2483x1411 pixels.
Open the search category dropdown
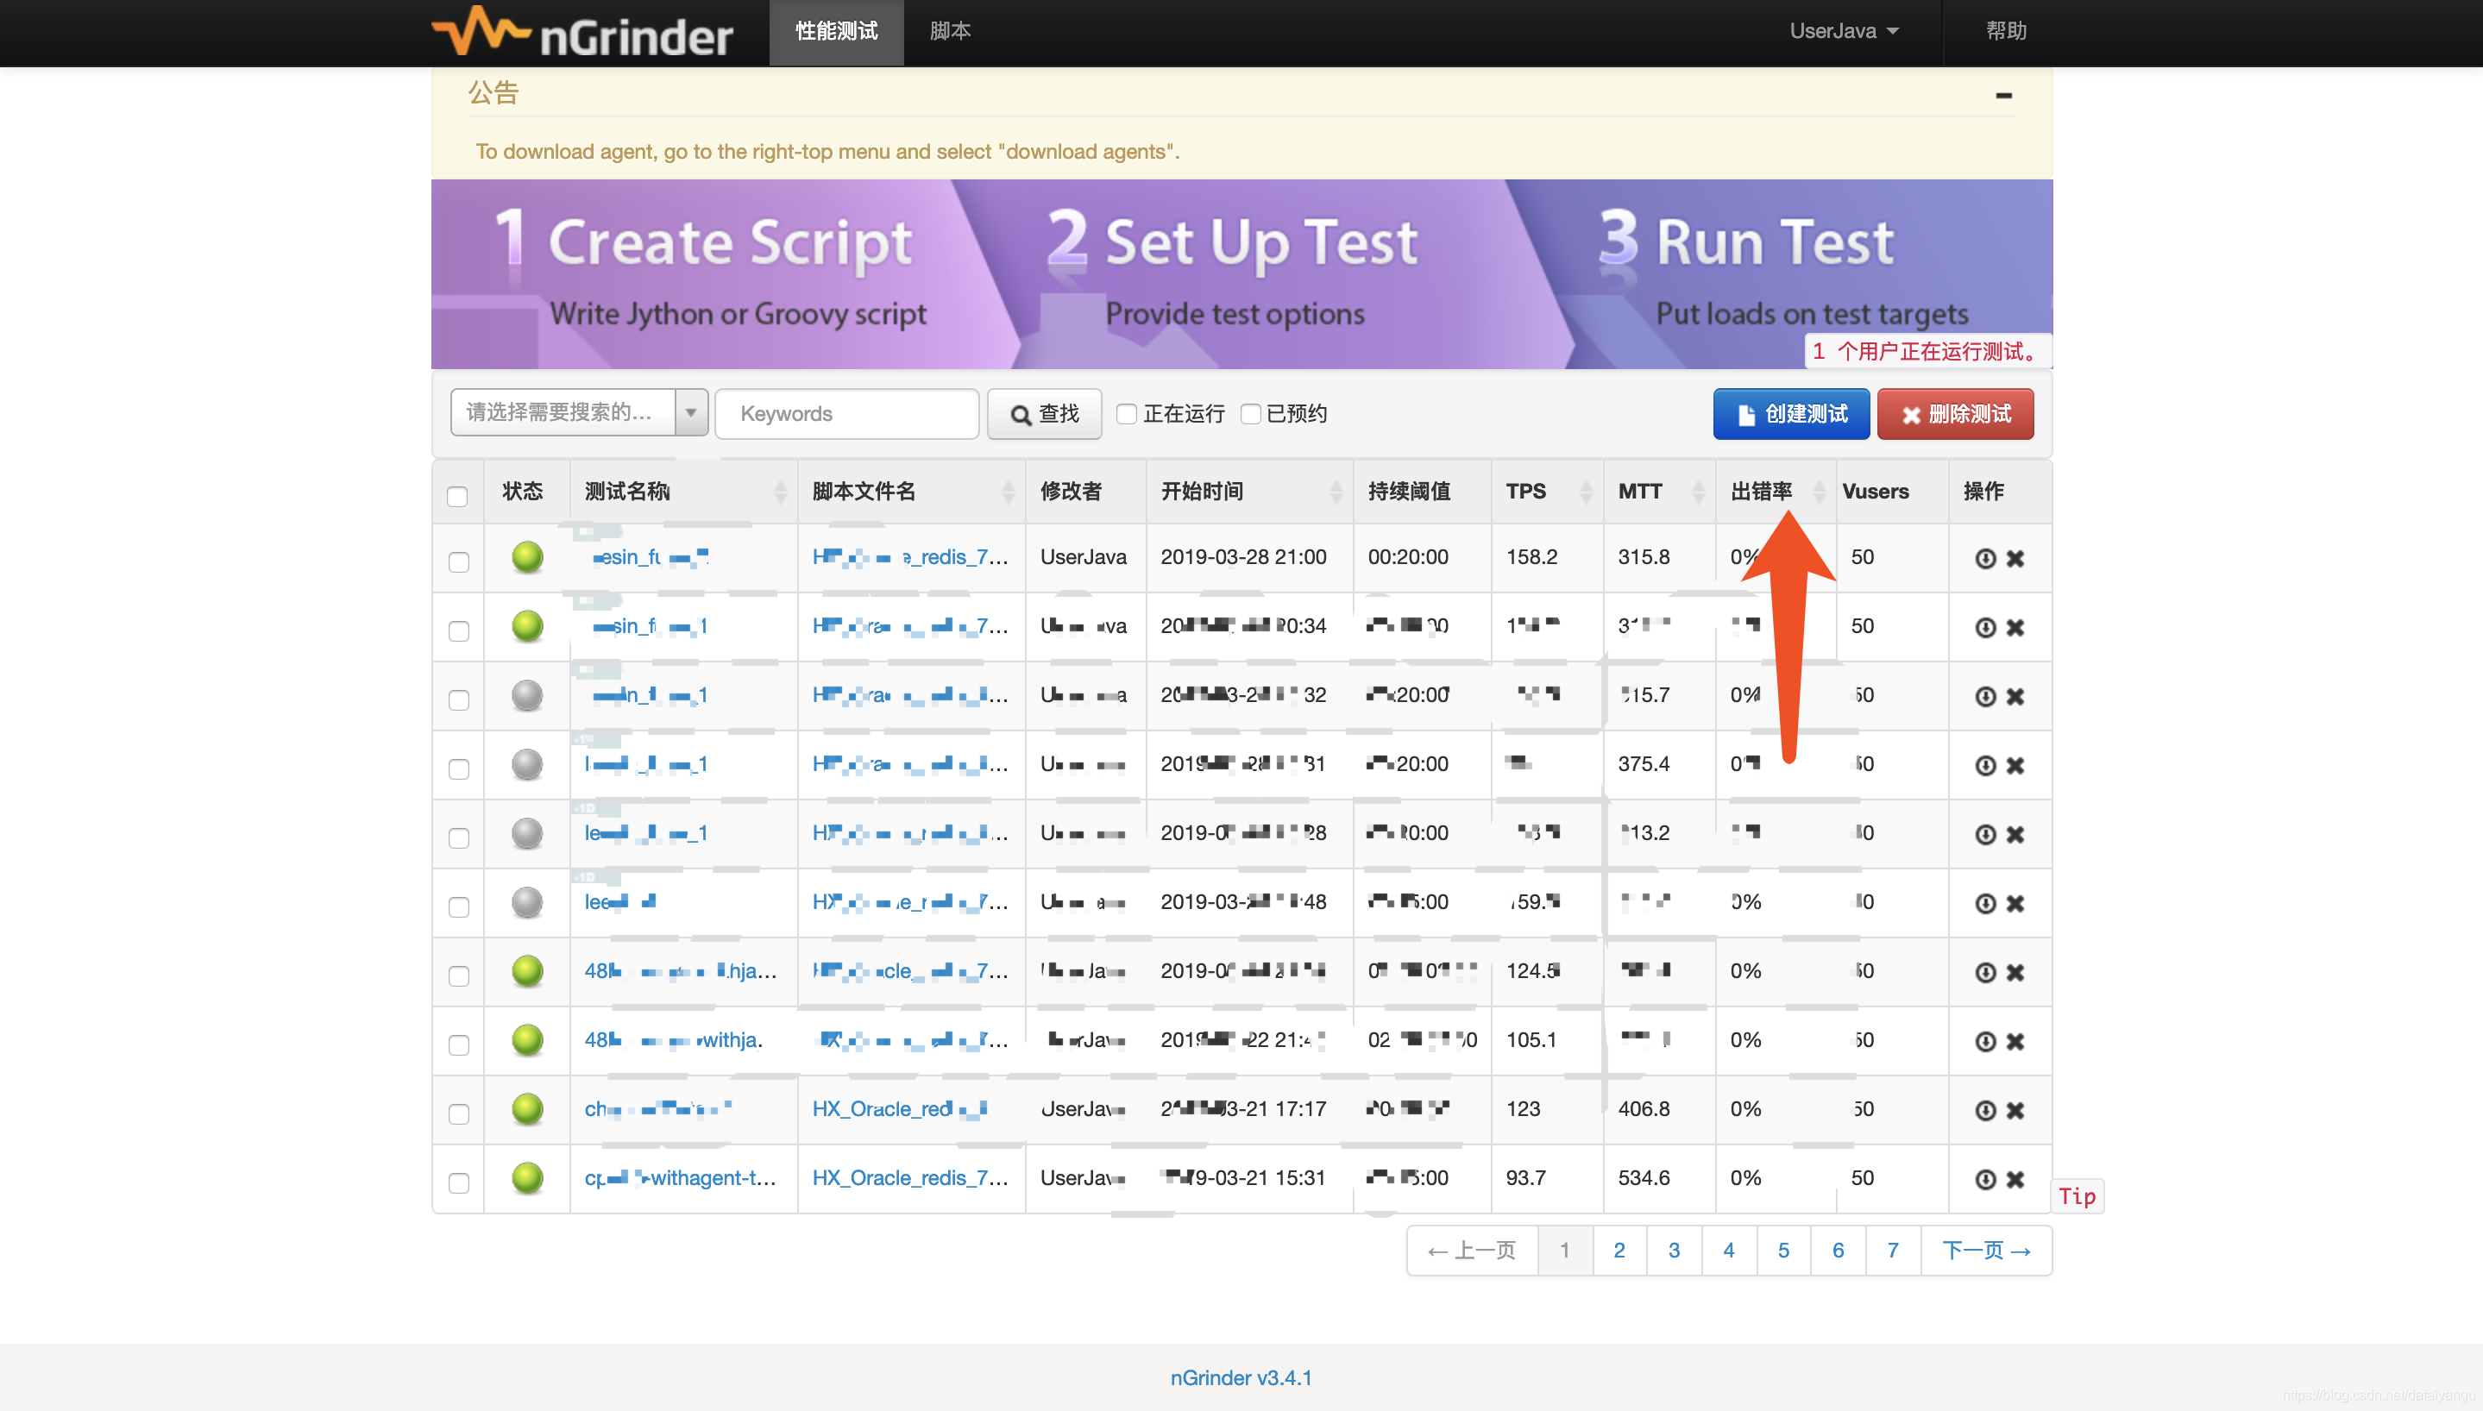[579, 413]
